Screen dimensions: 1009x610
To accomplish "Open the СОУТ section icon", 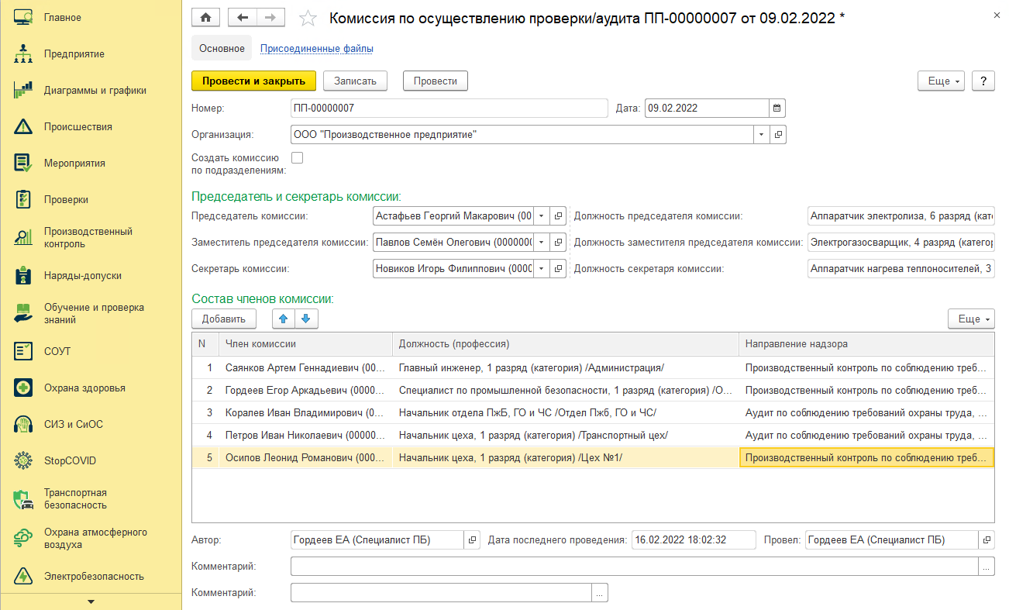I will coord(22,351).
